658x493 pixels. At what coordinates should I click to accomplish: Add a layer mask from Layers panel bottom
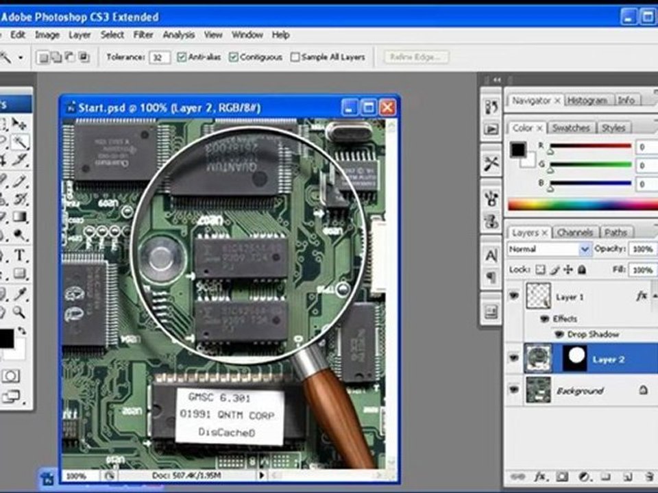[562, 477]
